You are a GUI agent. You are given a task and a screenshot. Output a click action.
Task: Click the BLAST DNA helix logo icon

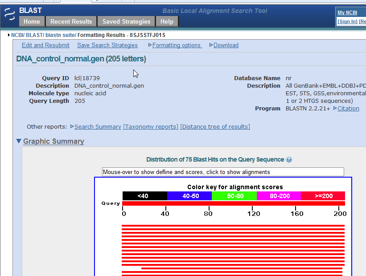coord(9,14)
